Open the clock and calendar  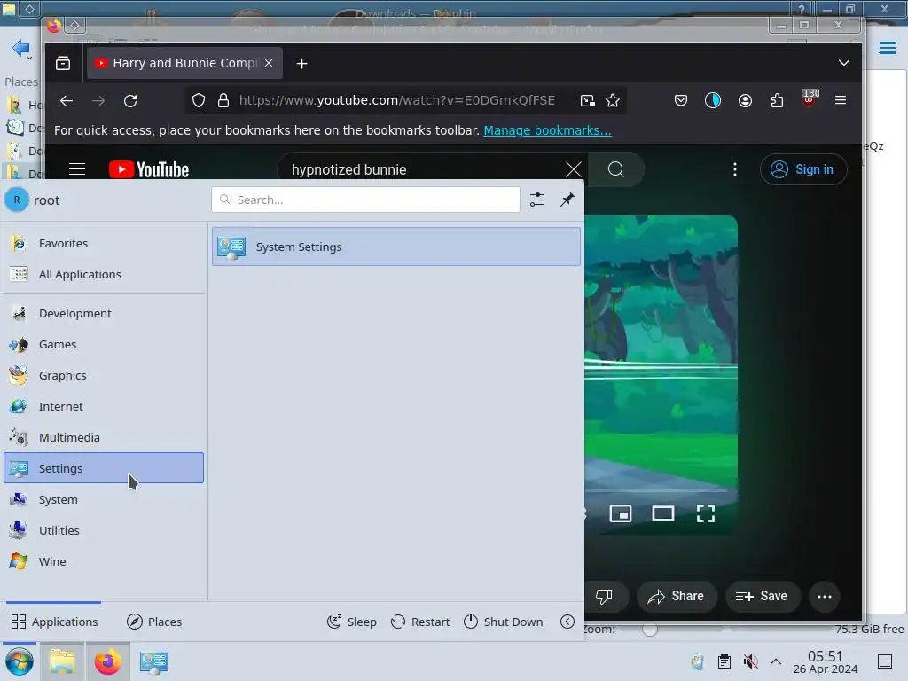pyautogui.click(x=826, y=661)
